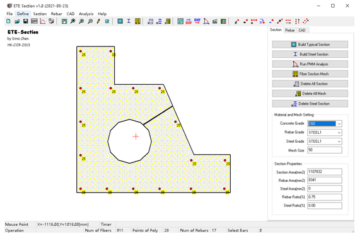Open the Help menu
This screenshot has height=239, width=362.
(x=102, y=14)
